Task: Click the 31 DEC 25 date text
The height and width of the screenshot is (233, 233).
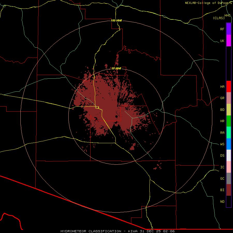Action: 150,231
